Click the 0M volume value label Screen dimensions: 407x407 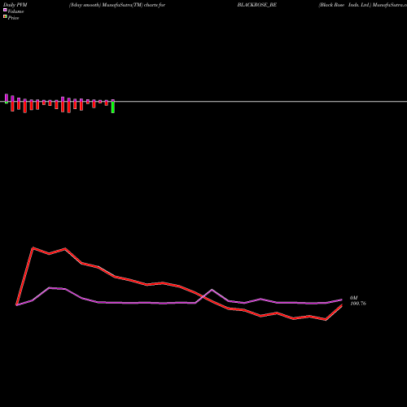[354, 298]
